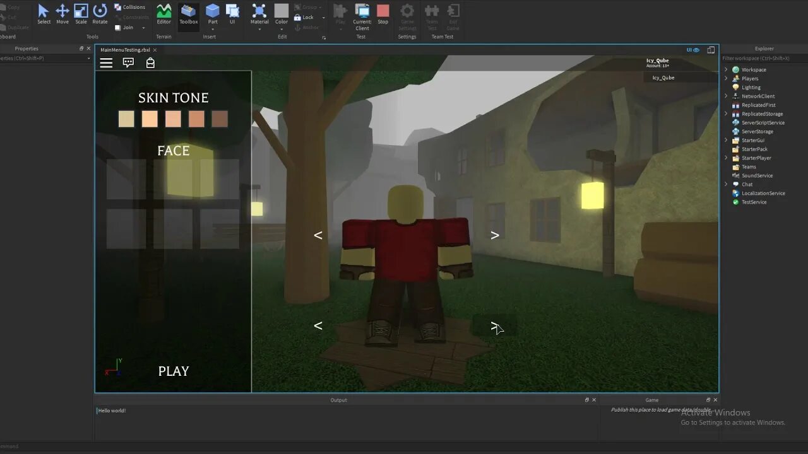Expand the ReplicatedStorage node

726,114
